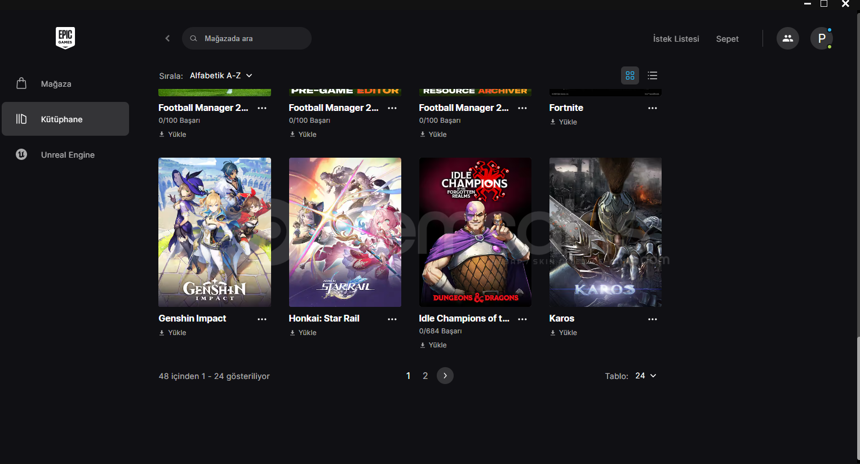Open İstek Listesi wishlist
The height and width of the screenshot is (464, 860).
[x=676, y=39]
